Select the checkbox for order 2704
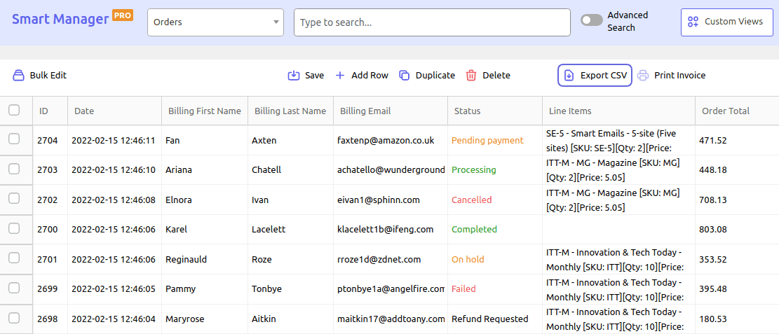 pos(14,139)
